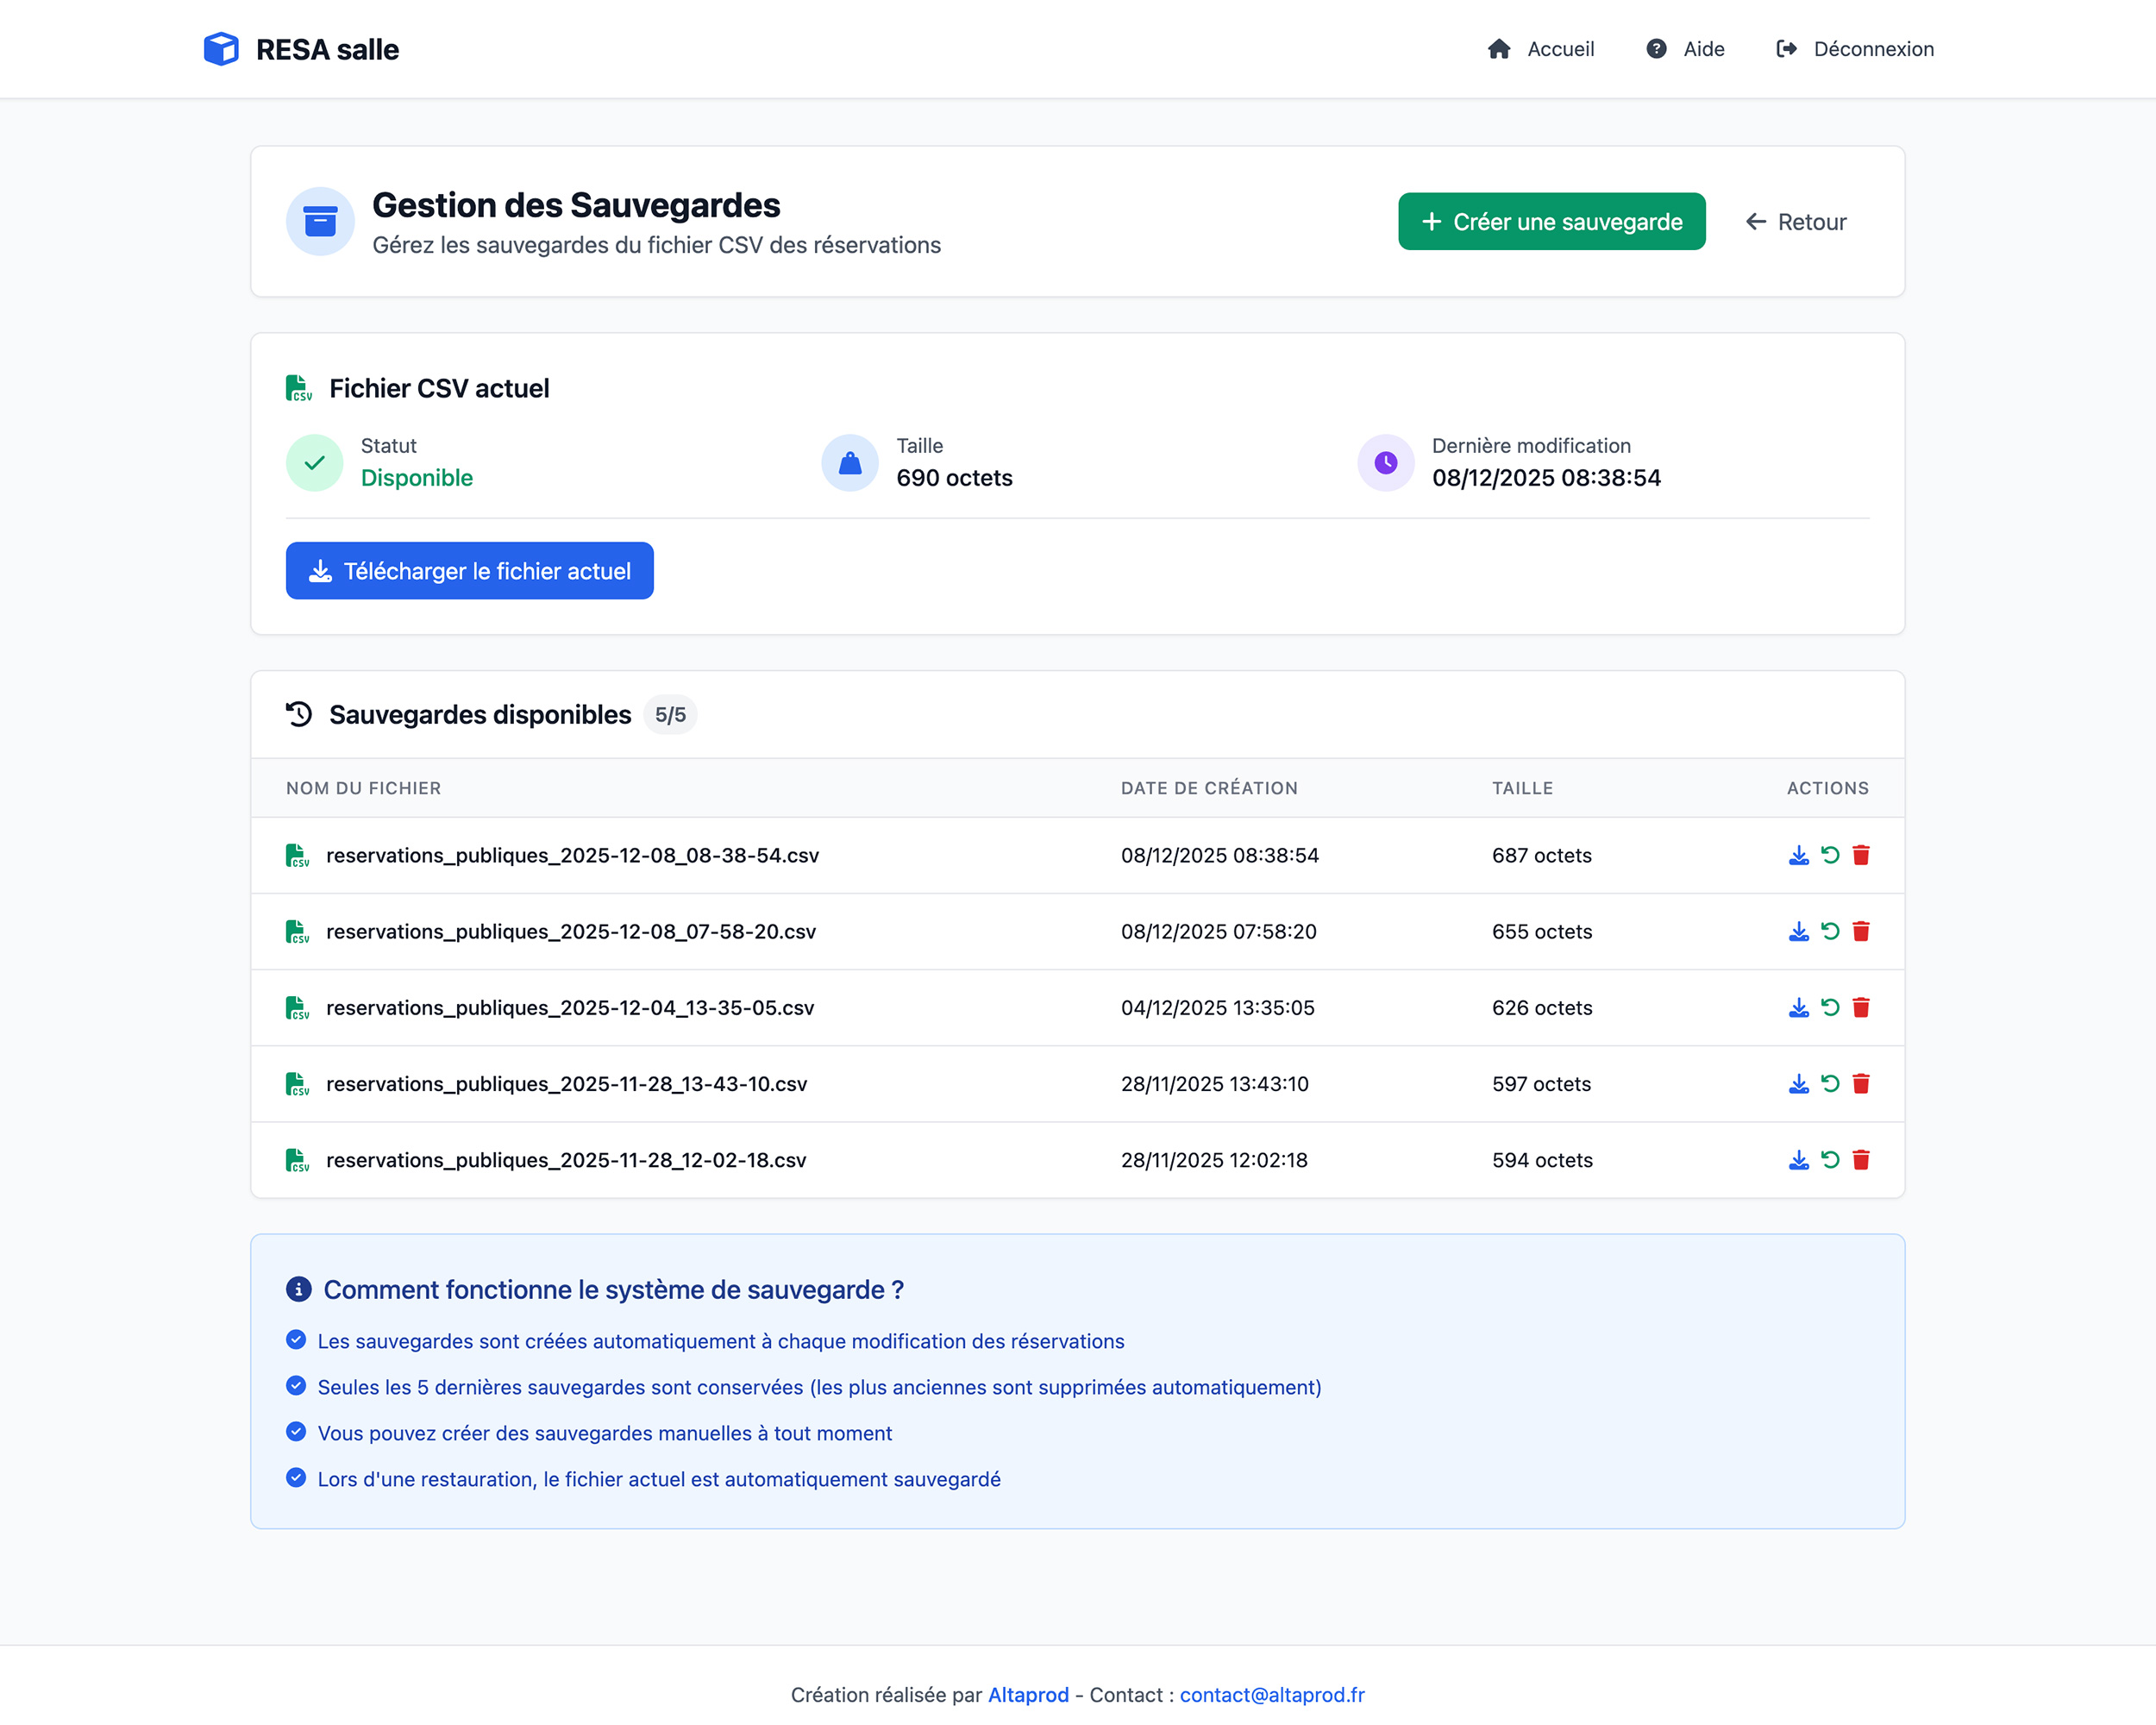Restore the 12-02-18 backup
Image resolution: width=2156 pixels, height=1725 pixels.
click(1829, 1159)
